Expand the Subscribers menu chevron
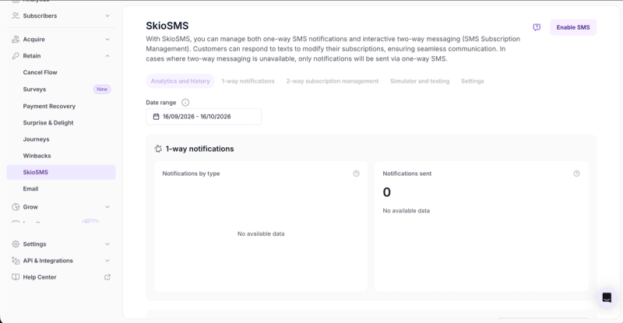The image size is (623, 323). tap(107, 16)
